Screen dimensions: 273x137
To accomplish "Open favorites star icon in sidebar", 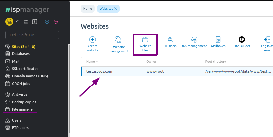I will click(x=18, y=22).
